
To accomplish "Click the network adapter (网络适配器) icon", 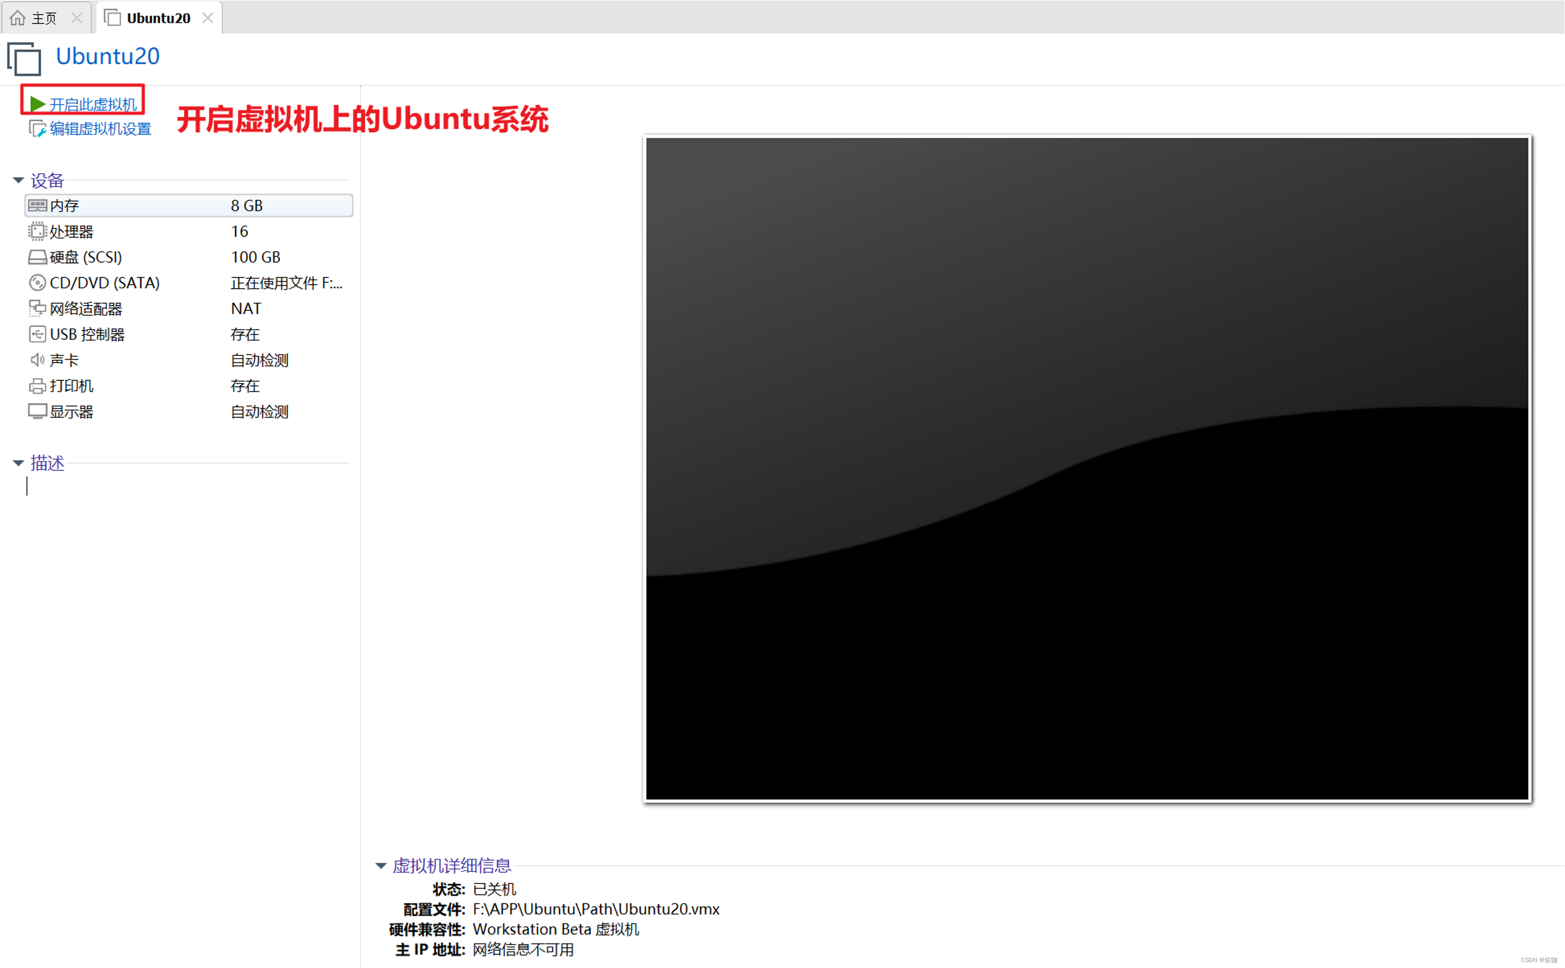I will point(37,309).
